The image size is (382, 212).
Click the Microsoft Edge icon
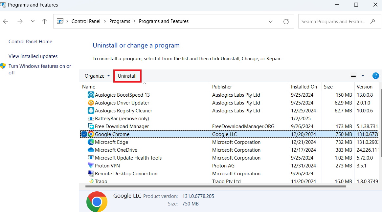[x=91, y=142]
